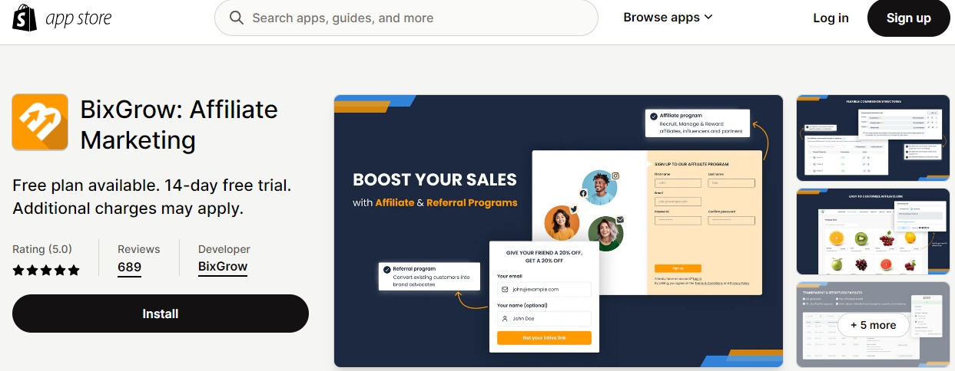Open the 689 reviews link

pyautogui.click(x=129, y=268)
